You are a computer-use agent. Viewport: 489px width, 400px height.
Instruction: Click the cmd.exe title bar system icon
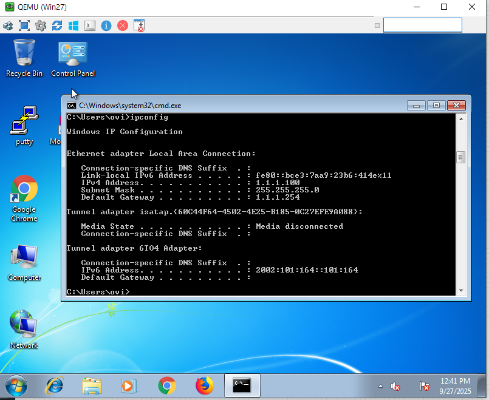72,106
